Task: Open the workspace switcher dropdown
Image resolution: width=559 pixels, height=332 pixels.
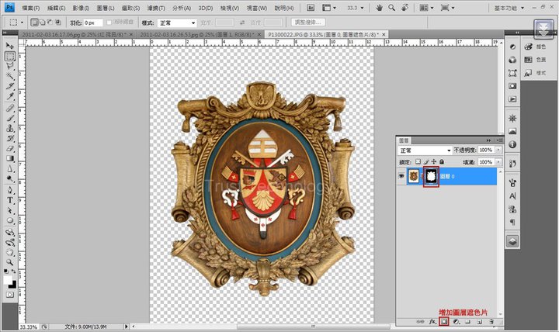Action: tap(509, 8)
